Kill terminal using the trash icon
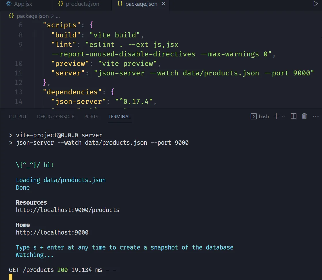The image size is (322, 280). click(304, 116)
